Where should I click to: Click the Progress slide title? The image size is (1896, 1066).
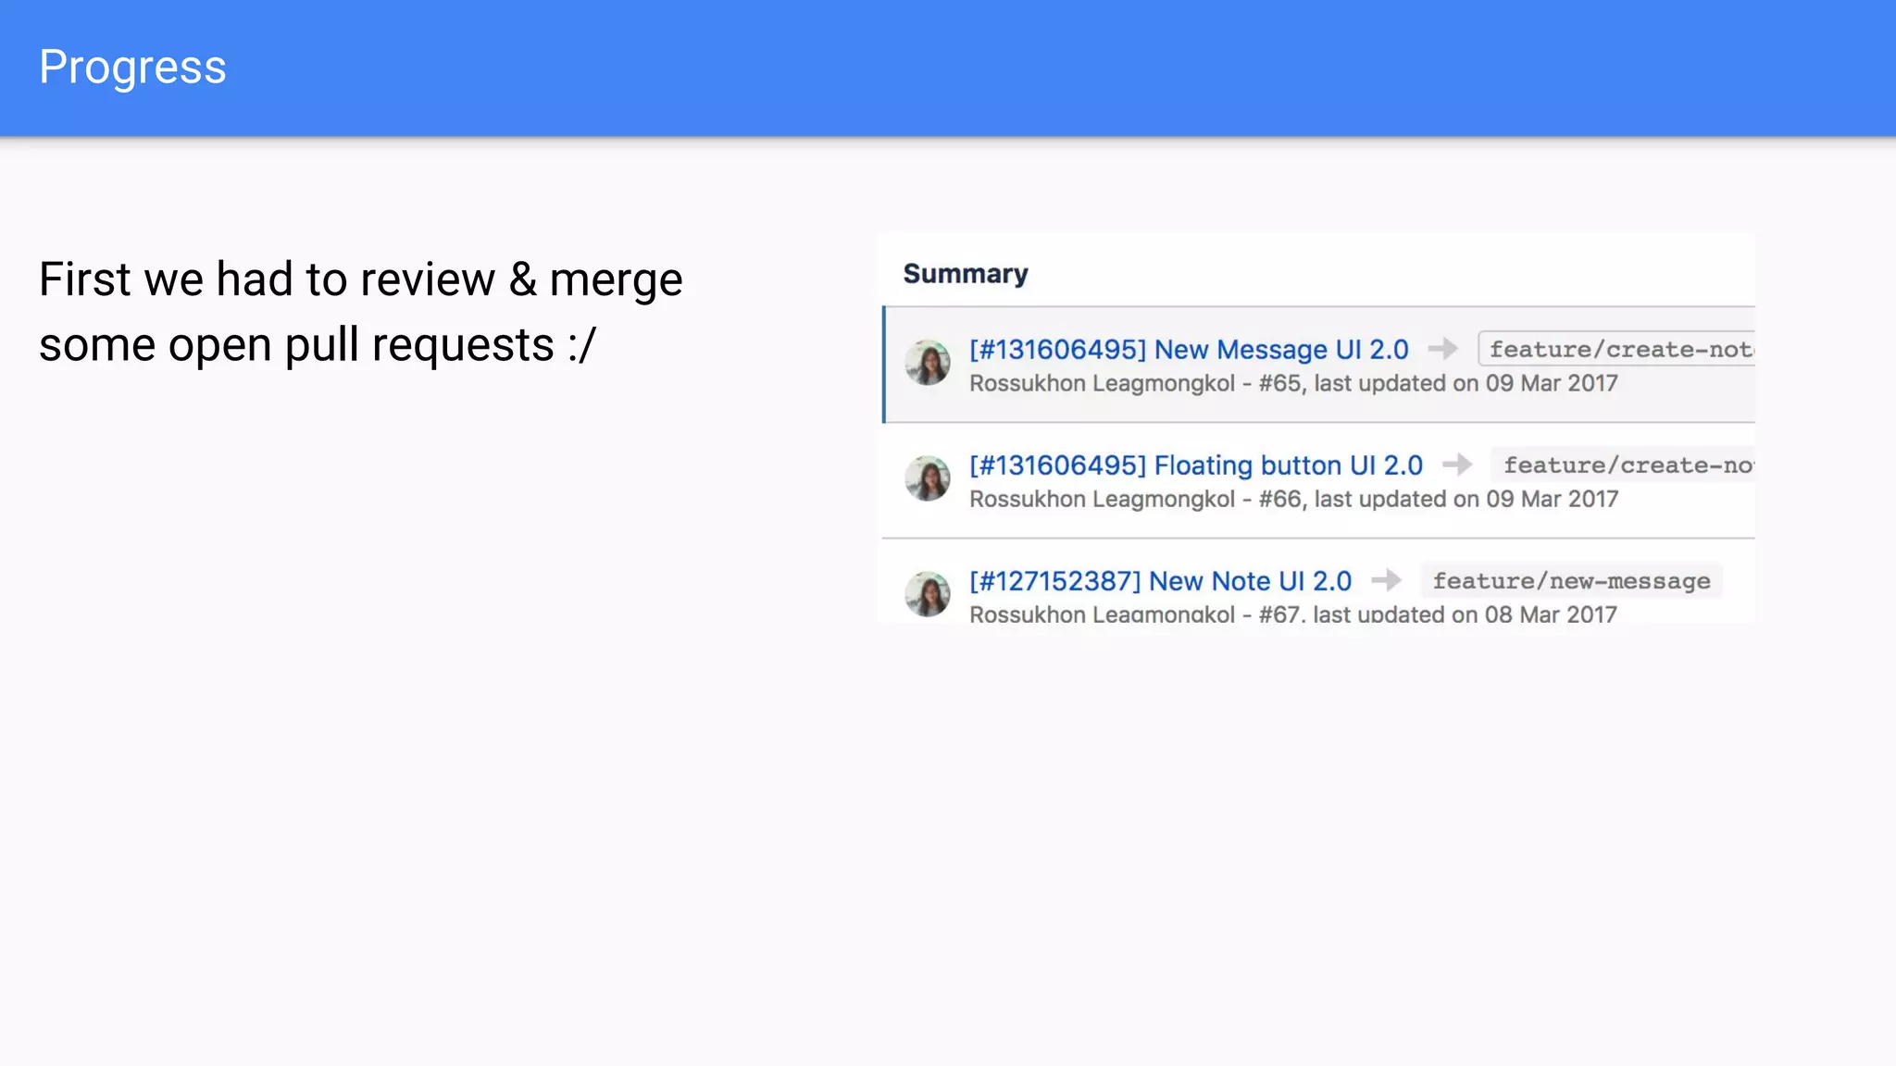pos(132,68)
